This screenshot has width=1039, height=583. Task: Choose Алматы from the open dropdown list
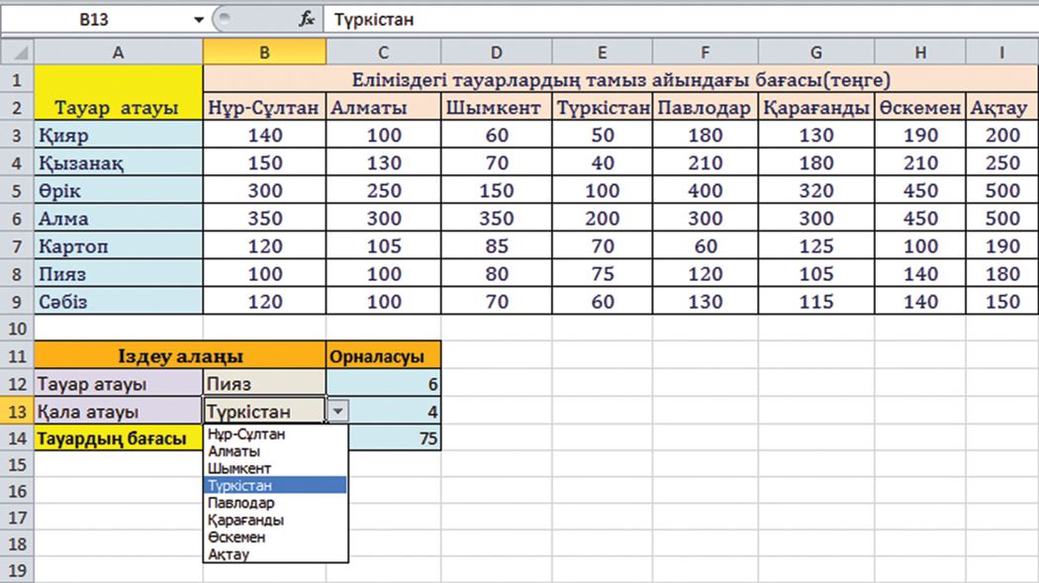pos(275,451)
